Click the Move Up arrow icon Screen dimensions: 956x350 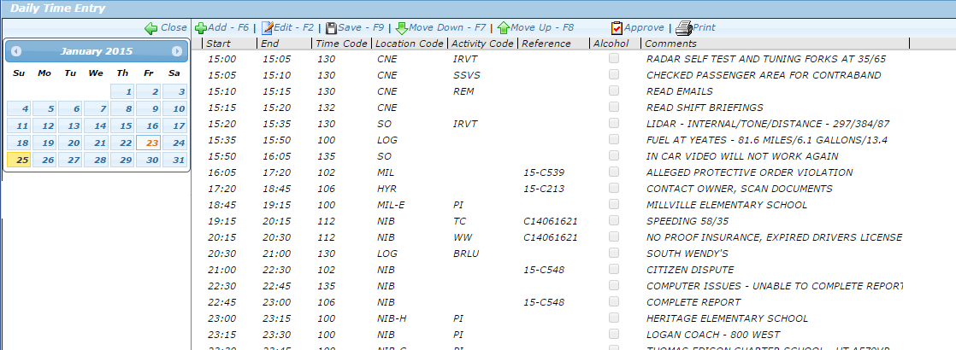point(504,28)
